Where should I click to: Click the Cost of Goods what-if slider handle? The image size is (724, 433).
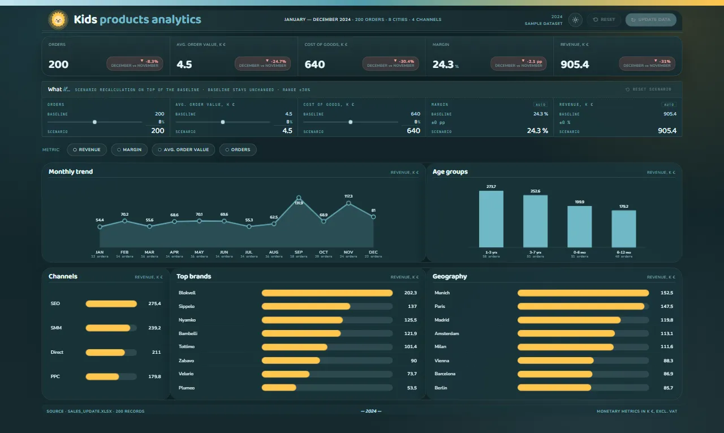351,122
